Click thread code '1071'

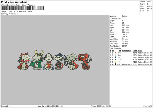[135, 55]
